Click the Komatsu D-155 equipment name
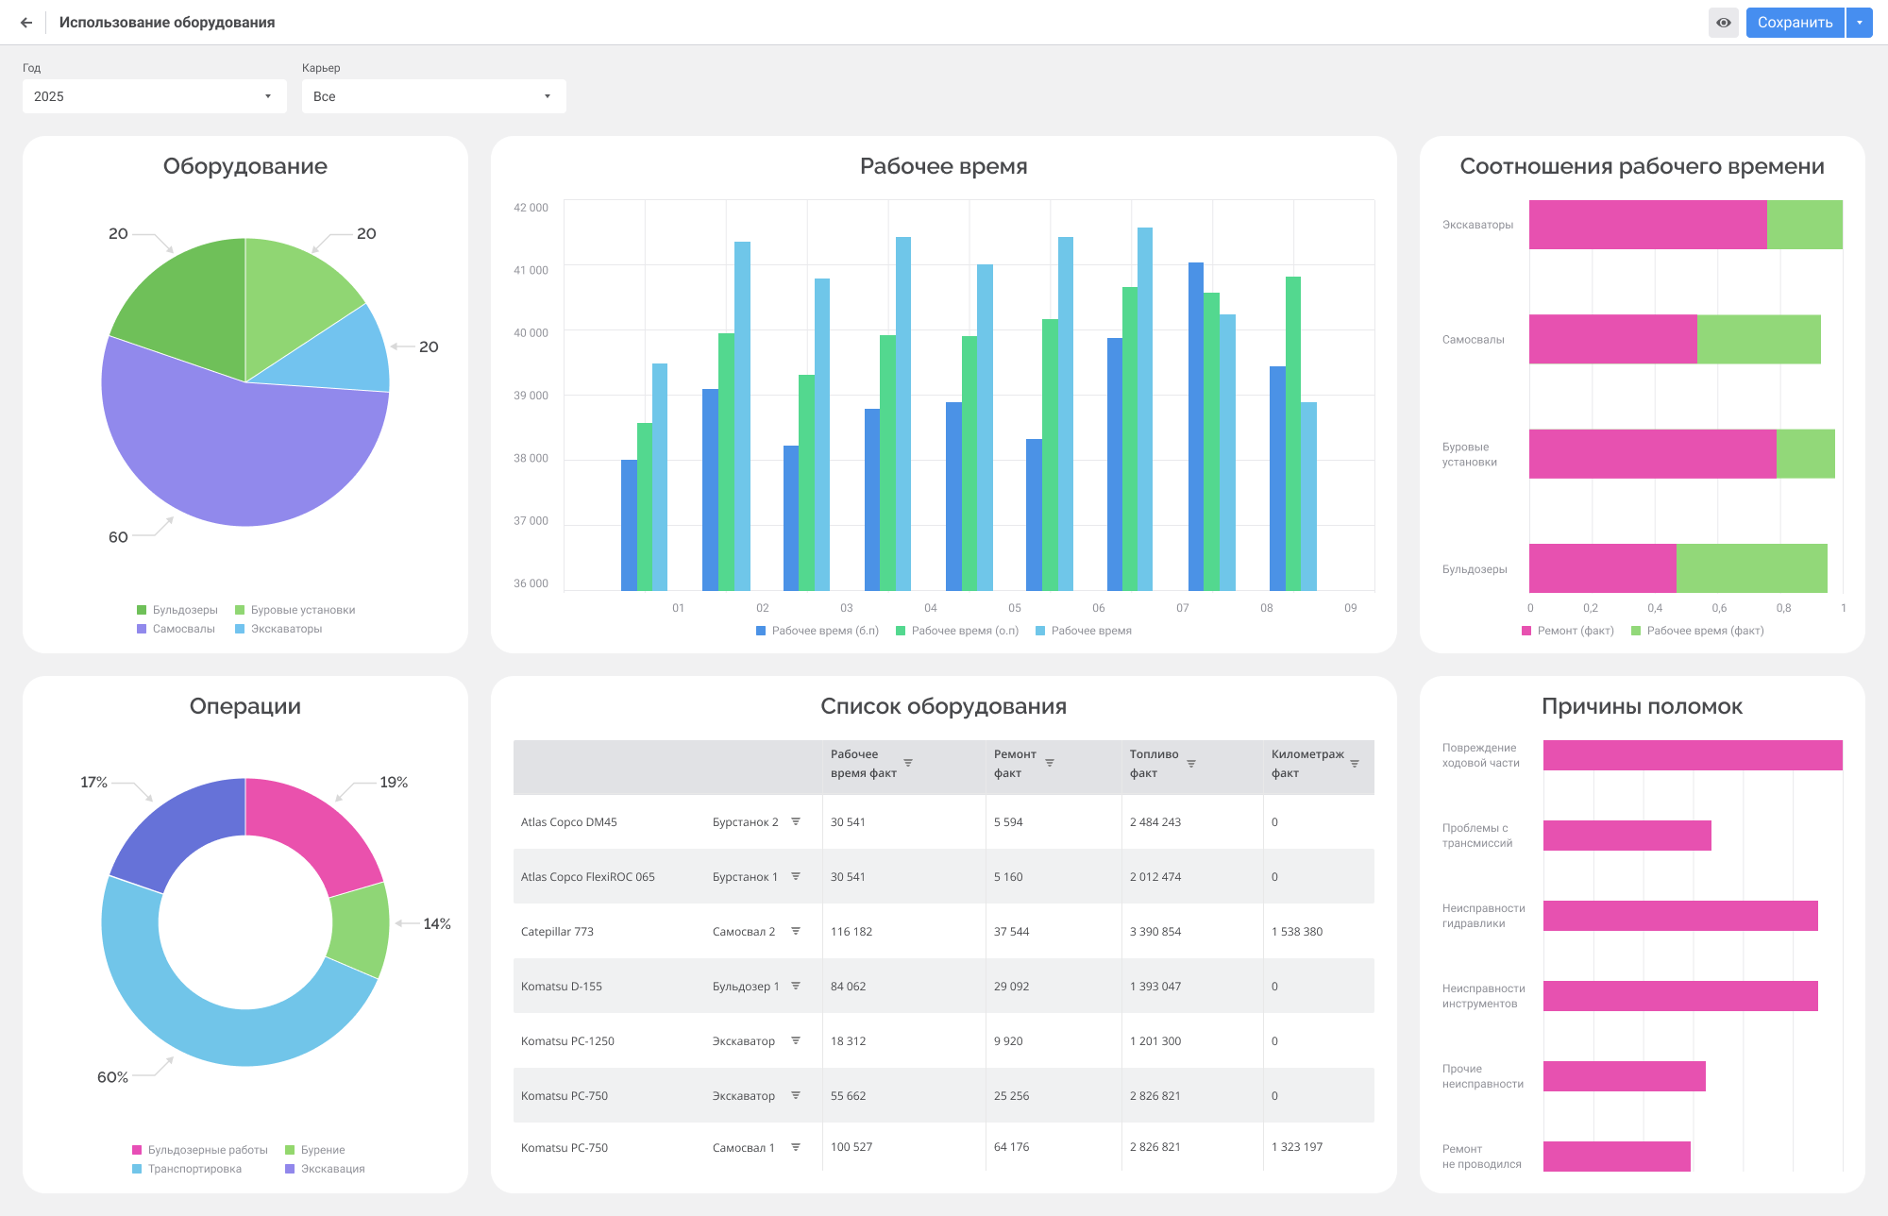Screen dimensions: 1888x1216 pos(562,987)
